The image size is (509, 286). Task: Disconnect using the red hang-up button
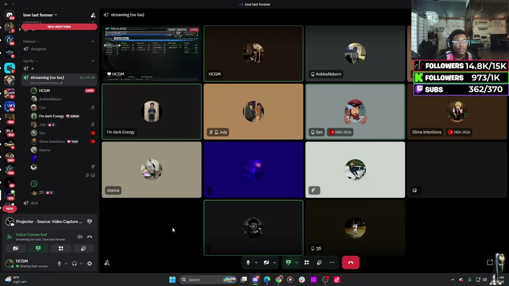click(351, 263)
